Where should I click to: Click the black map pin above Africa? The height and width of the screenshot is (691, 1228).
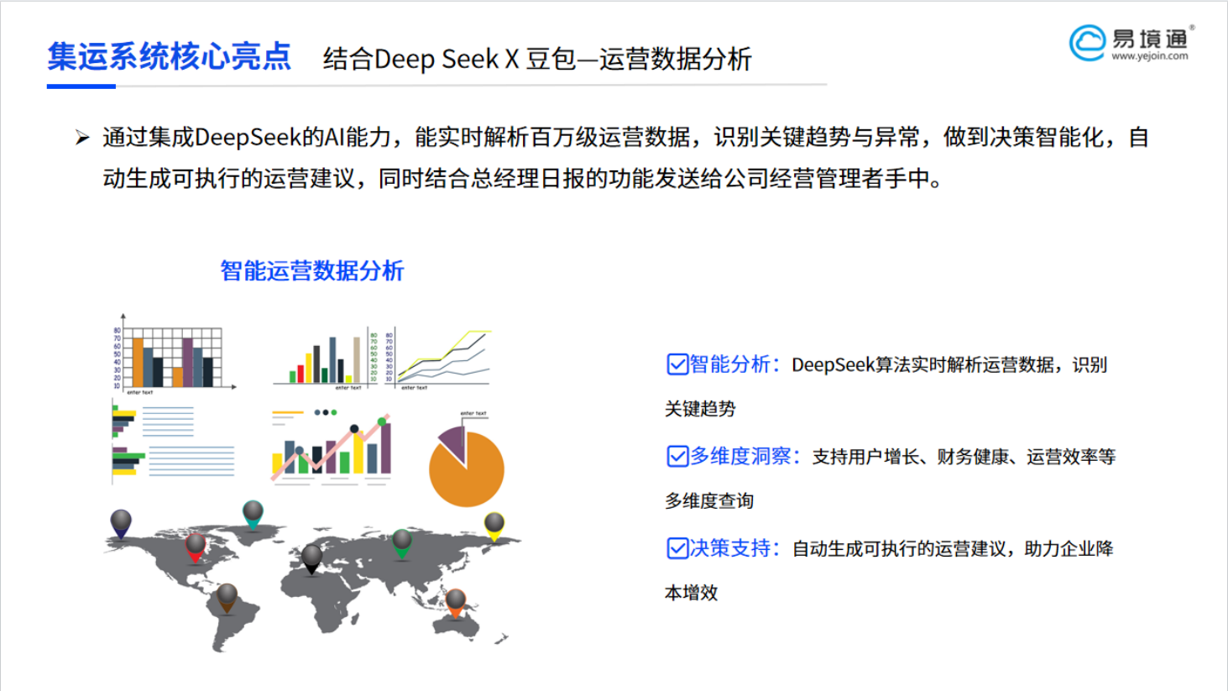point(311,557)
